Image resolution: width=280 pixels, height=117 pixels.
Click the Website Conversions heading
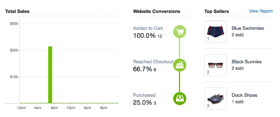click(x=157, y=11)
